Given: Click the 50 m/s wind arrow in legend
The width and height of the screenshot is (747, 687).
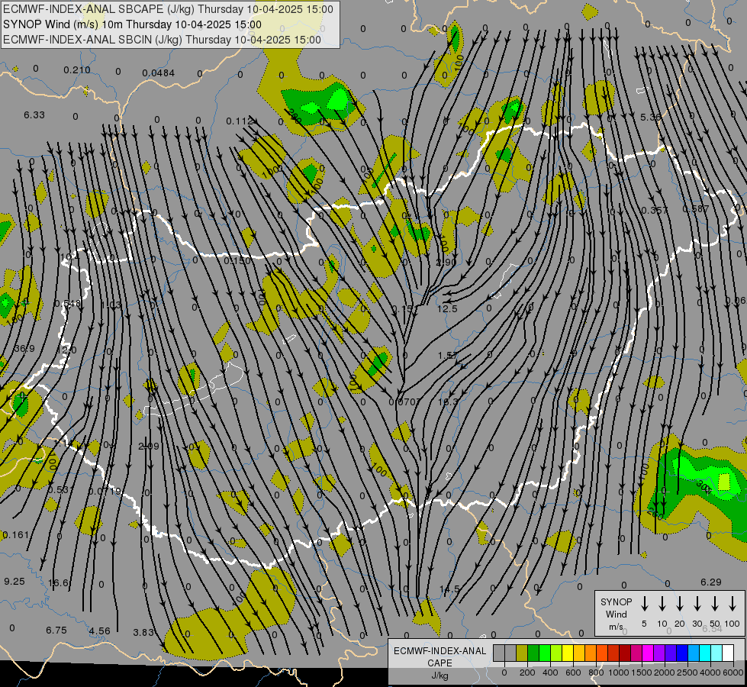Looking at the screenshot, I should click(715, 604).
